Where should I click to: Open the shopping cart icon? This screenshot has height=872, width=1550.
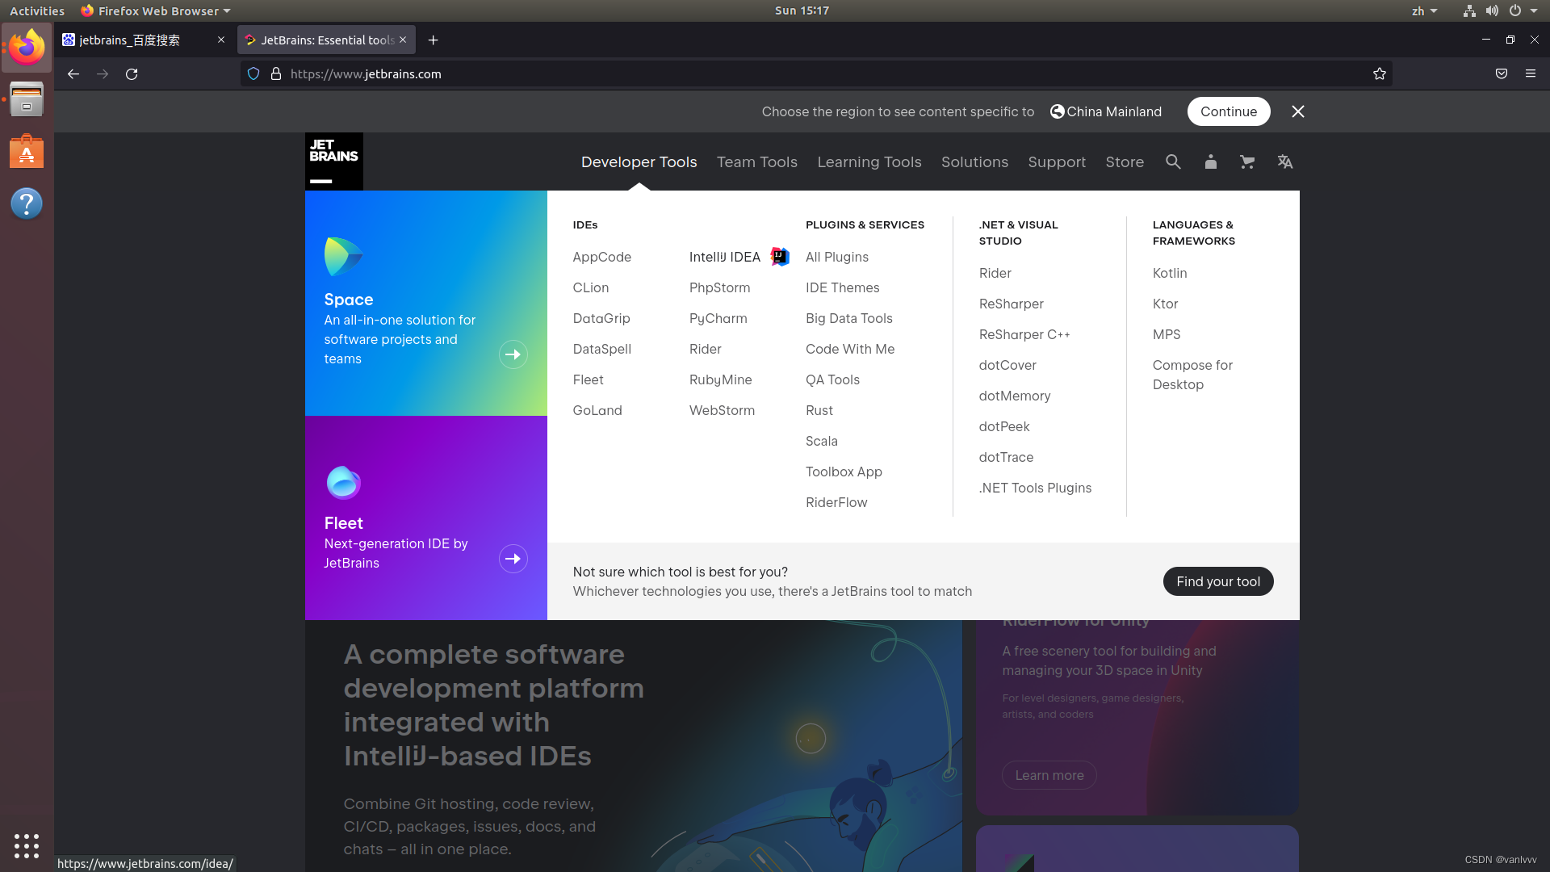(x=1246, y=161)
